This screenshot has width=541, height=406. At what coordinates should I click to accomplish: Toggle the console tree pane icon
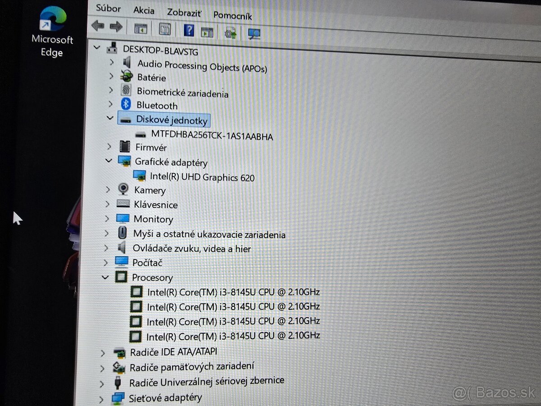point(140,28)
